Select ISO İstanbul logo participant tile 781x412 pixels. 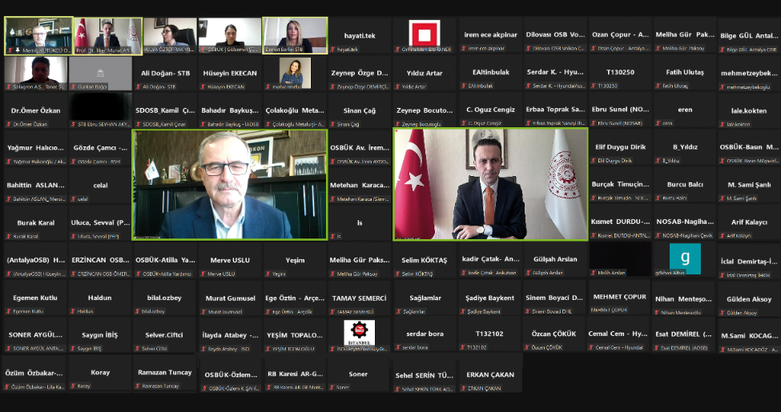(x=359, y=334)
